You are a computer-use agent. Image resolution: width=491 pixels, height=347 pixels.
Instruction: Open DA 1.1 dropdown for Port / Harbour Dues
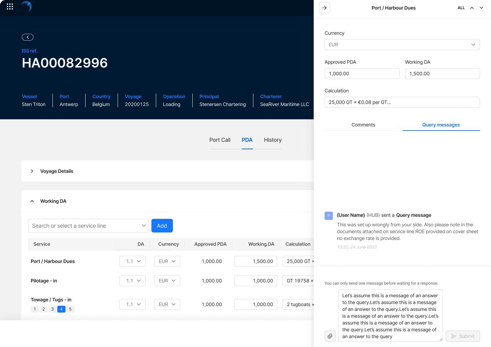pyautogui.click(x=132, y=261)
